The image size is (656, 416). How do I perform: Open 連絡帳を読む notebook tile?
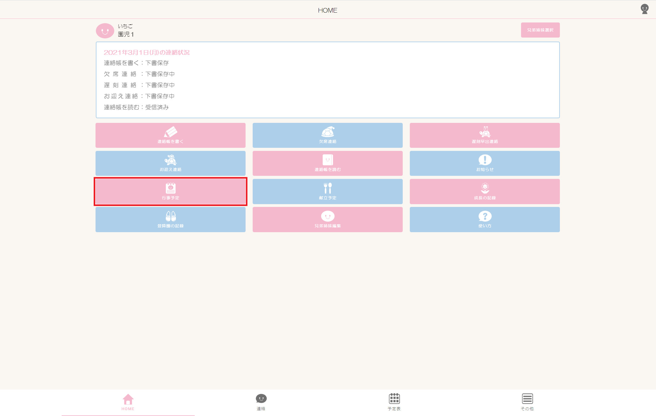(328, 163)
